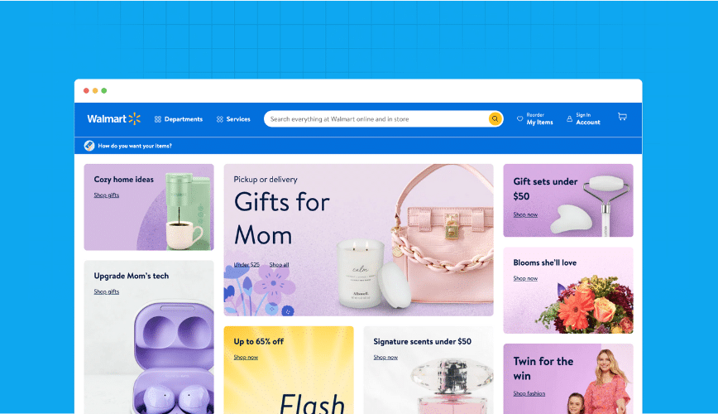The image size is (718, 414).
Task: Open the Services menu
Action: 233,119
